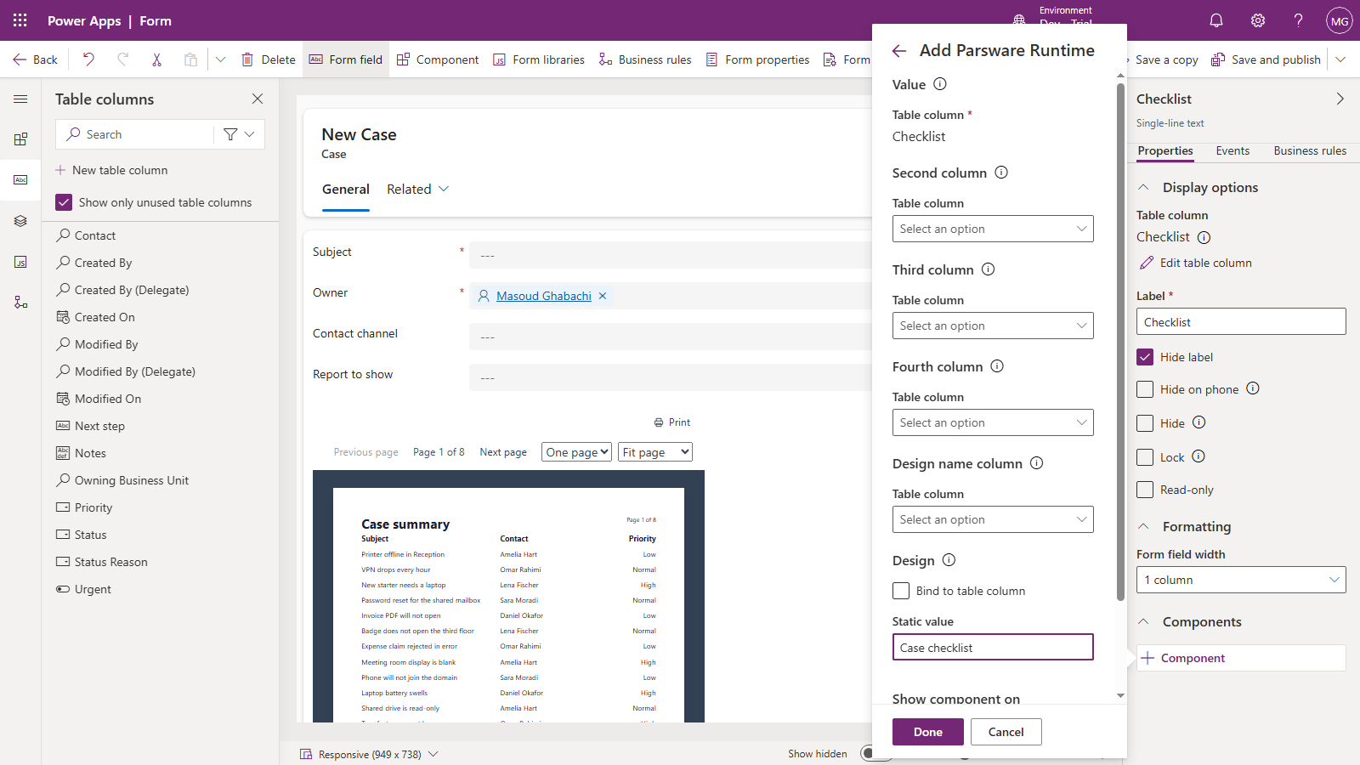Image resolution: width=1360 pixels, height=765 pixels.
Task: Open Components pane icon in left rail
Action: [20, 139]
